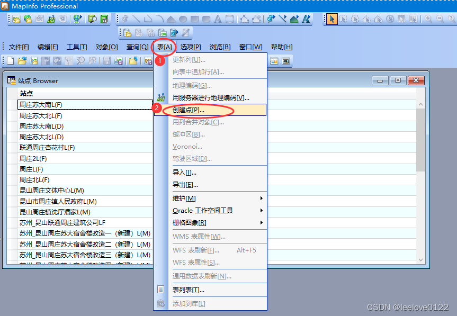
Task: Open the 窗口[W] menu
Action: [250, 47]
